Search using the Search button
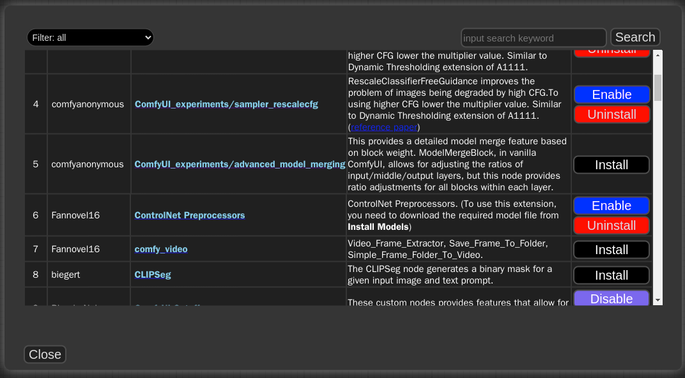This screenshot has height=378, width=685. click(635, 37)
